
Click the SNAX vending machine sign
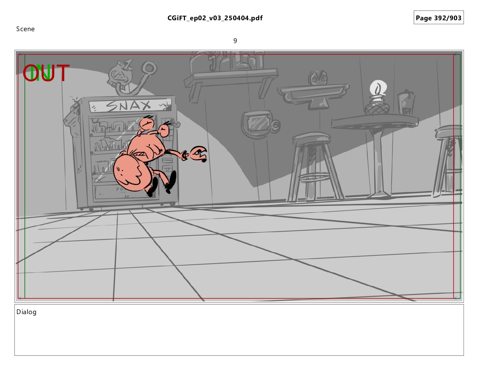pos(130,106)
